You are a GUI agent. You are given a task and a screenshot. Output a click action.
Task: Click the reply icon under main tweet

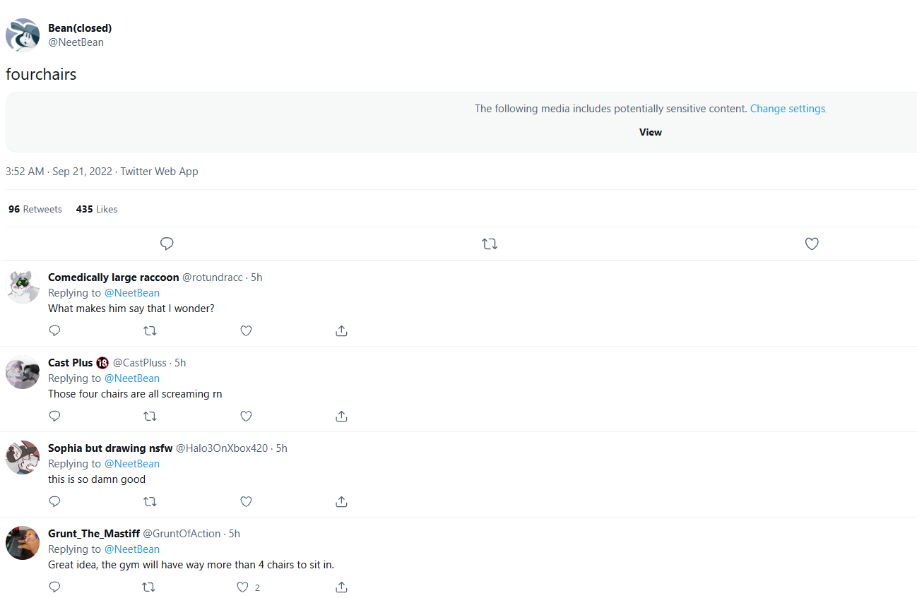point(167,244)
